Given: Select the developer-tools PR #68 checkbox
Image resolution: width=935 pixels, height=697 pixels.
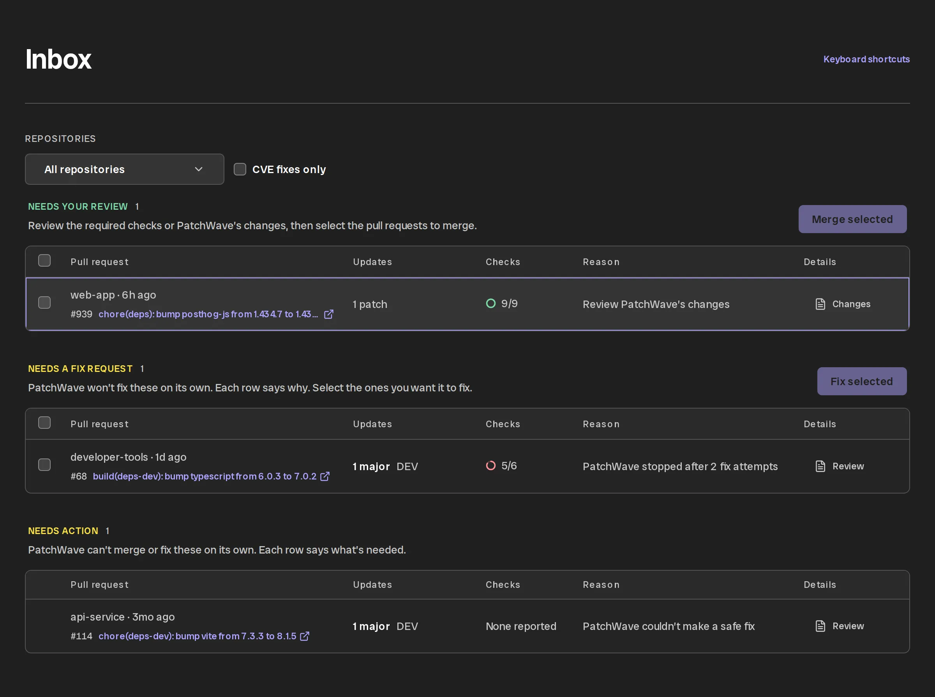Looking at the screenshot, I should (x=44, y=465).
